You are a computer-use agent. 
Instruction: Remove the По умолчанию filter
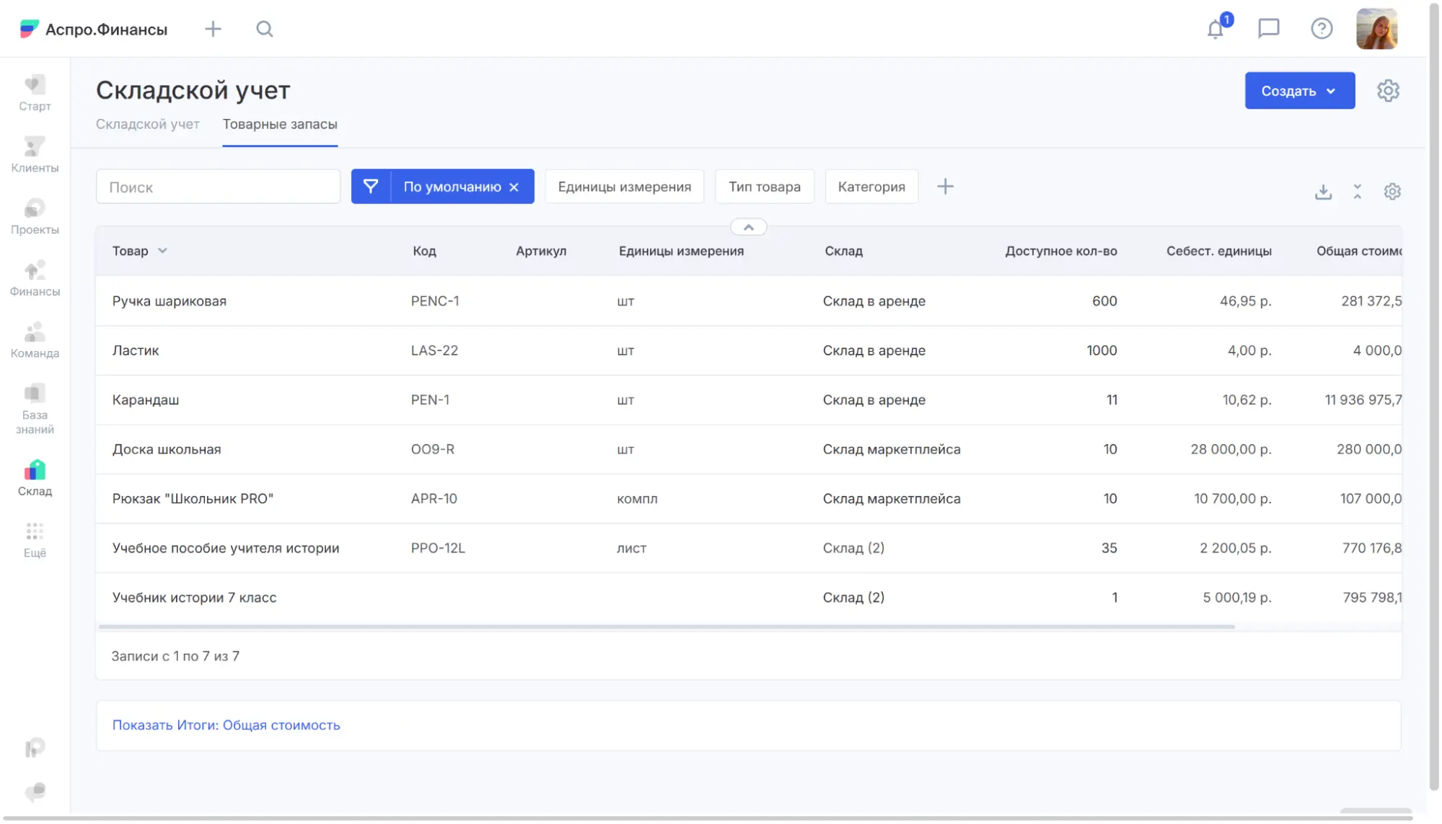[x=514, y=187]
